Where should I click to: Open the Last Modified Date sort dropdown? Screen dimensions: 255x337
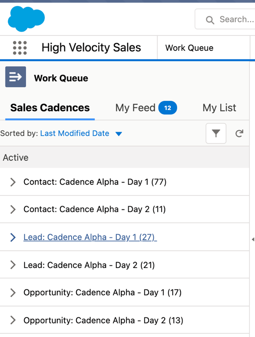coord(119,134)
